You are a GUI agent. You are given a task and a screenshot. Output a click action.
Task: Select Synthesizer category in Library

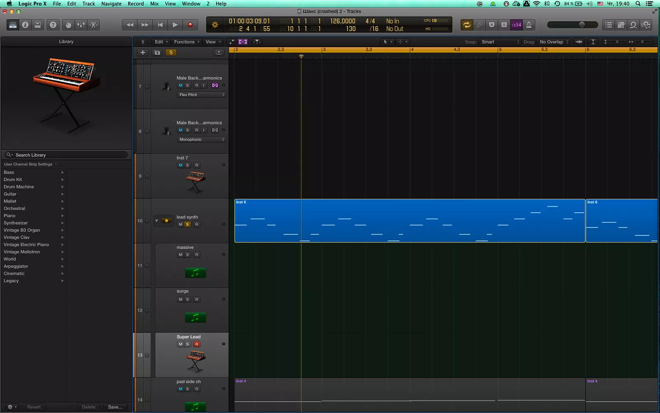tap(16, 223)
